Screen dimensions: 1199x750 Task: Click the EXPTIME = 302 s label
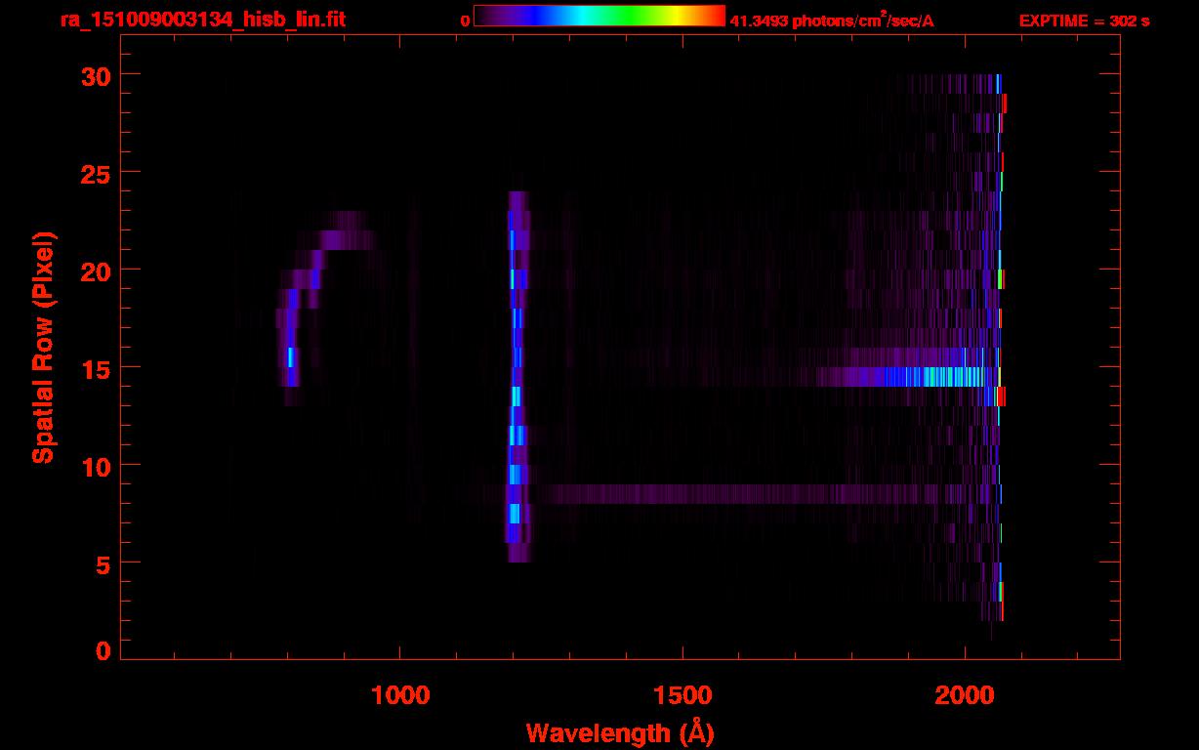(x=1084, y=21)
